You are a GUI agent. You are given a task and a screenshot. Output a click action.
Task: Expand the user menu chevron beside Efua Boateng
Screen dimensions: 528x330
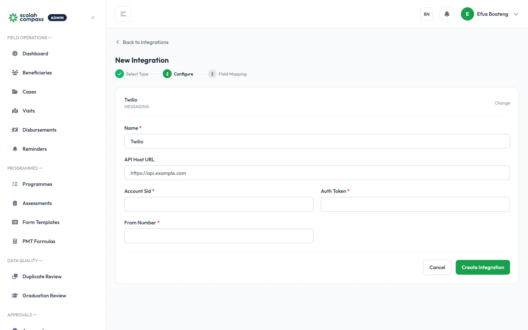point(516,14)
